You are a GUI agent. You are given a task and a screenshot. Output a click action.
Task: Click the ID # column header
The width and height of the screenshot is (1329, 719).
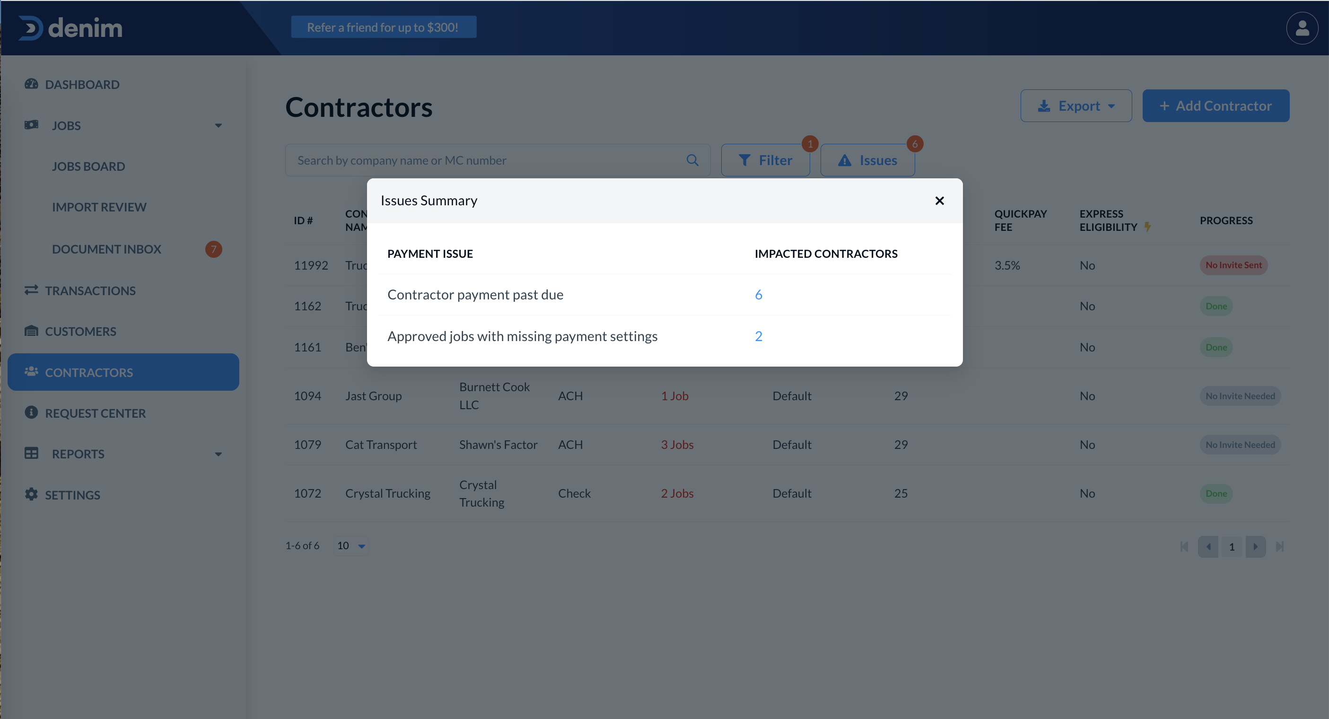[303, 221]
